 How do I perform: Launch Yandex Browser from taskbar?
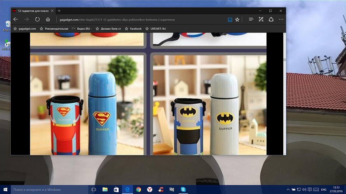coord(150,189)
